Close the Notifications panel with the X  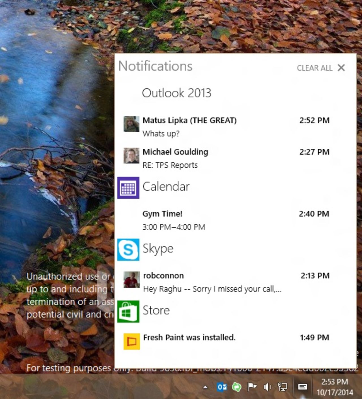pos(342,68)
